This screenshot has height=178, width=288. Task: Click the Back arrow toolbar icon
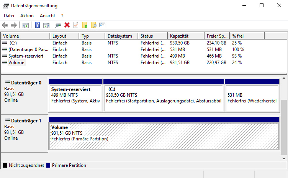(x=5, y=25)
